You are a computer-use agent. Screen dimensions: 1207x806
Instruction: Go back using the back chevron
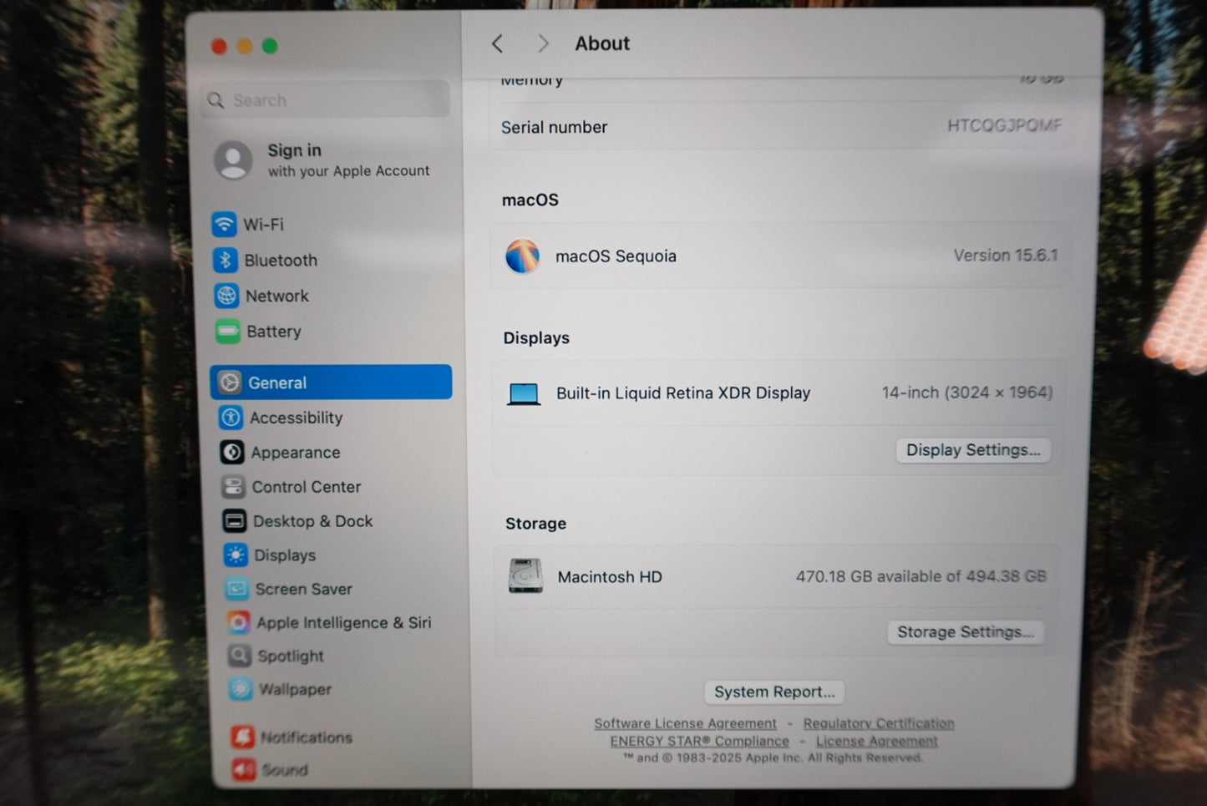point(498,43)
